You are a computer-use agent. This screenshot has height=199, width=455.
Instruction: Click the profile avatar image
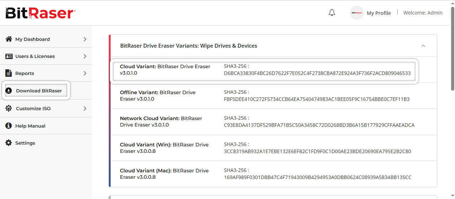click(356, 13)
